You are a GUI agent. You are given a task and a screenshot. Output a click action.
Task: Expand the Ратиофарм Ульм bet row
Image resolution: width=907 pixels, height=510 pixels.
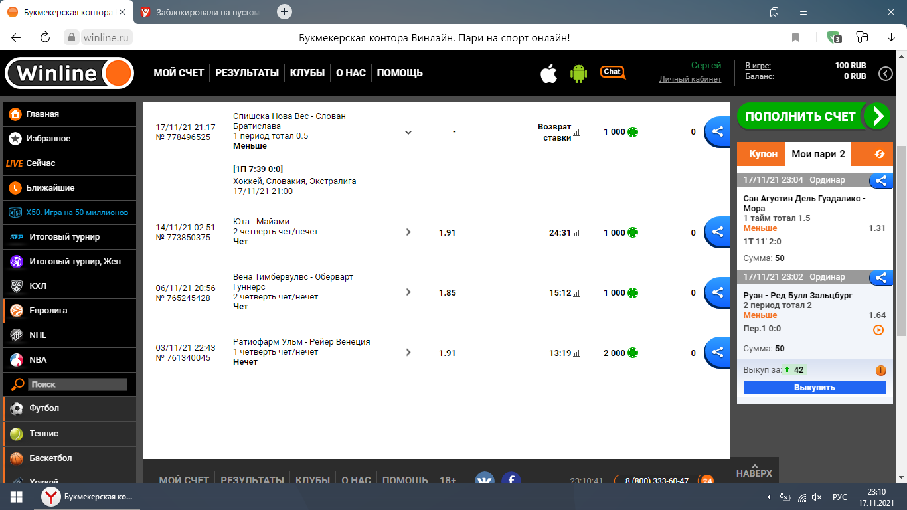pyautogui.click(x=408, y=353)
